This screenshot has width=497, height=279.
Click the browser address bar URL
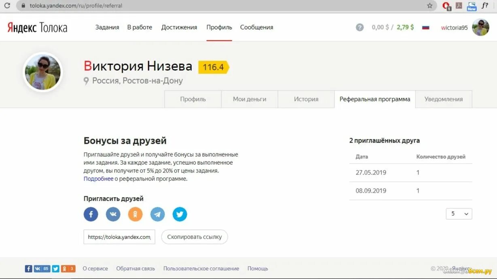pos(76,6)
